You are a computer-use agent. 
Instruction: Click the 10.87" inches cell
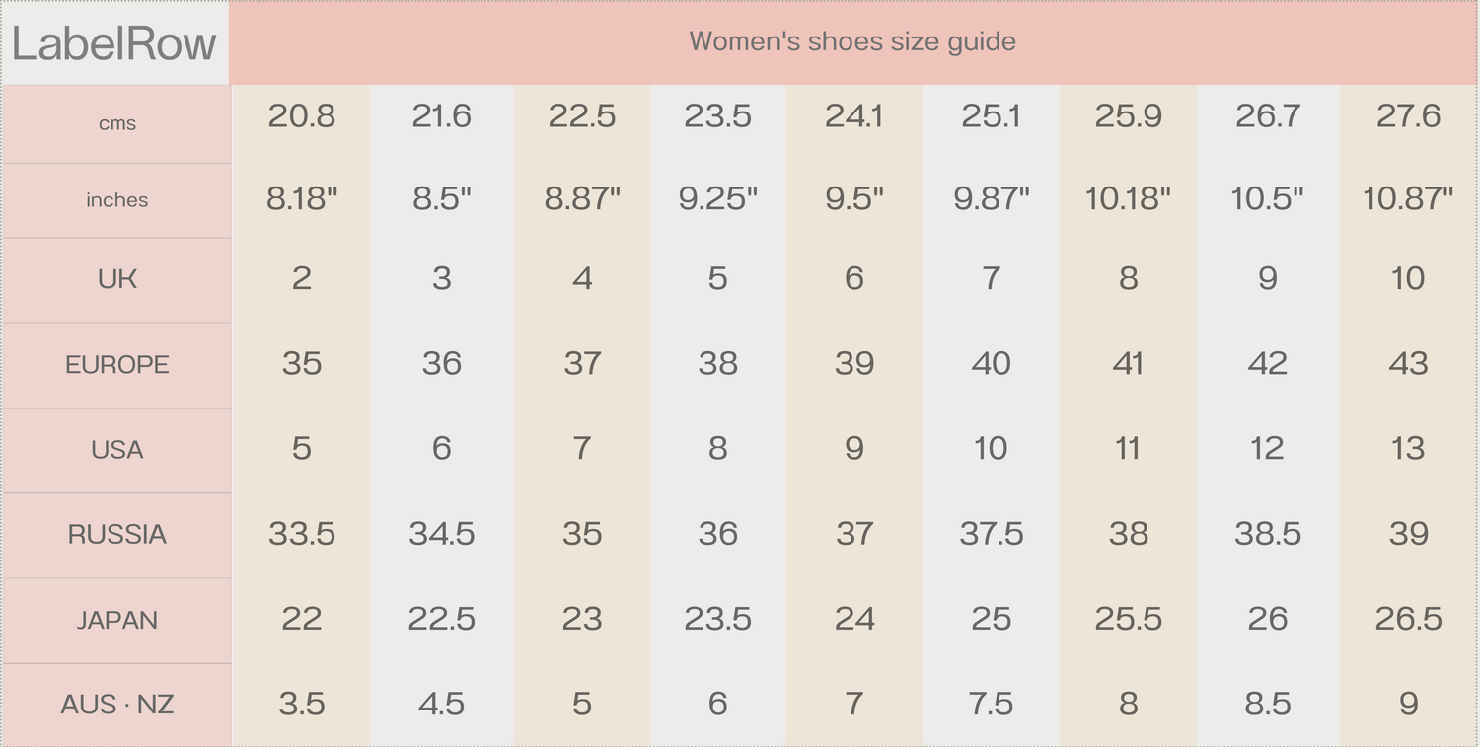(x=1408, y=199)
